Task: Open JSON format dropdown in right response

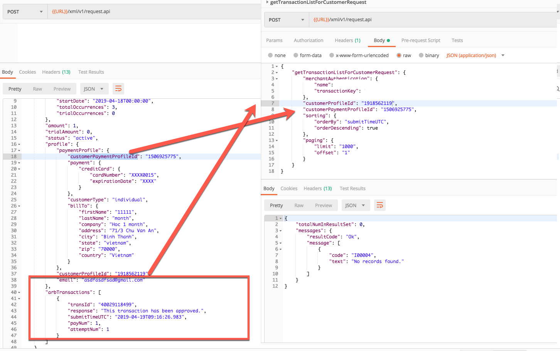Action: [356, 206]
